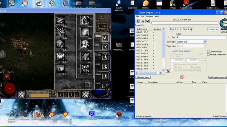Image resolution: width=227 pixels, height=127 pixels.
Task: Click the yellow stamina bar in the game
Action: 40,95
